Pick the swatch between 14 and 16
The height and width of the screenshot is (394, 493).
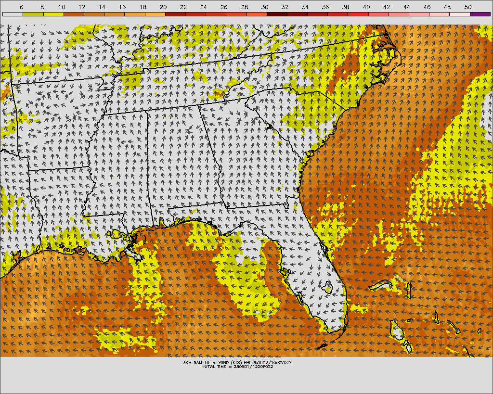pos(115,14)
